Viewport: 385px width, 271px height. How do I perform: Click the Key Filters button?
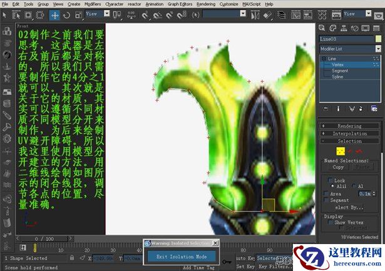[x=275, y=267]
